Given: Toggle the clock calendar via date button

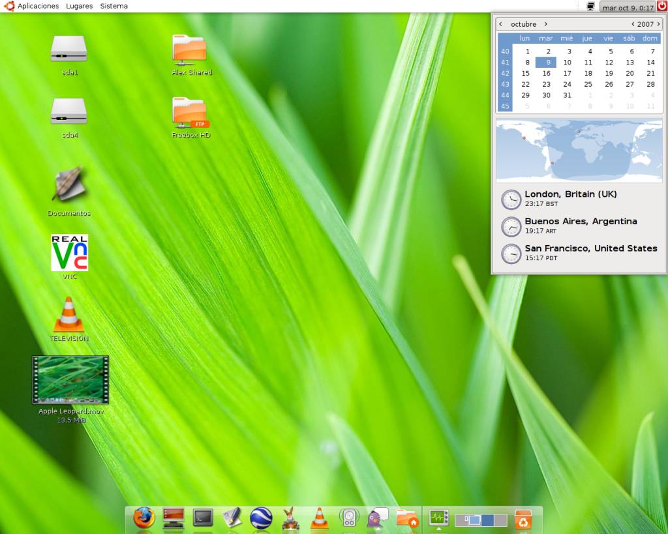Looking at the screenshot, I should pos(628,7).
